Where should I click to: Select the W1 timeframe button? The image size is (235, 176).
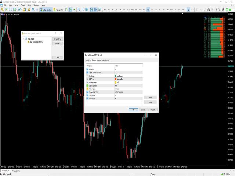(x=179, y=10)
